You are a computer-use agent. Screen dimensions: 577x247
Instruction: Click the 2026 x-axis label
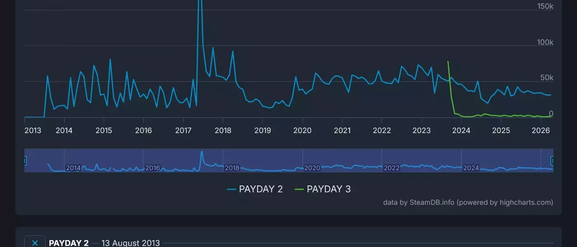pos(541,130)
